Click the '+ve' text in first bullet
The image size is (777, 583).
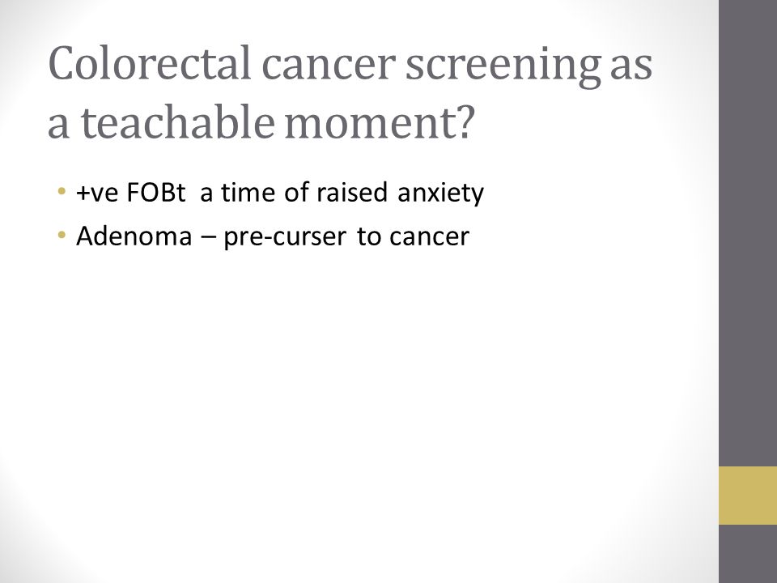(x=98, y=193)
